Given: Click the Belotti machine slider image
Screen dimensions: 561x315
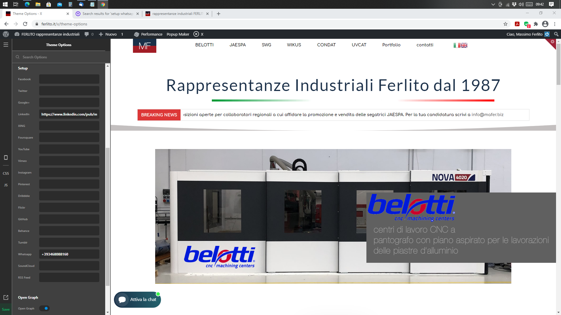Looking at the screenshot, I should [x=333, y=216].
